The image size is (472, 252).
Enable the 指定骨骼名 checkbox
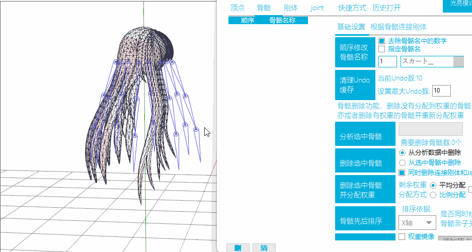[x=381, y=49]
